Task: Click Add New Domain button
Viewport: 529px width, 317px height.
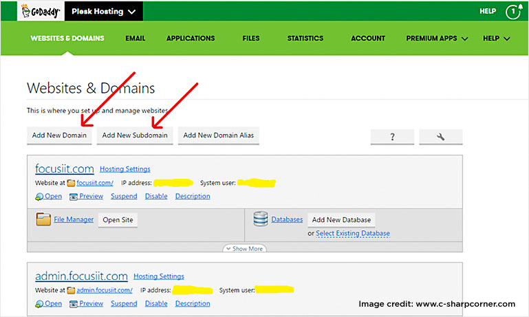Action: pos(59,135)
